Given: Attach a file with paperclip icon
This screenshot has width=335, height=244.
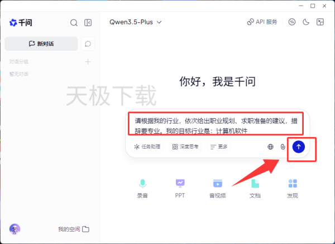Looking at the screenshot, I should point(283,147).
